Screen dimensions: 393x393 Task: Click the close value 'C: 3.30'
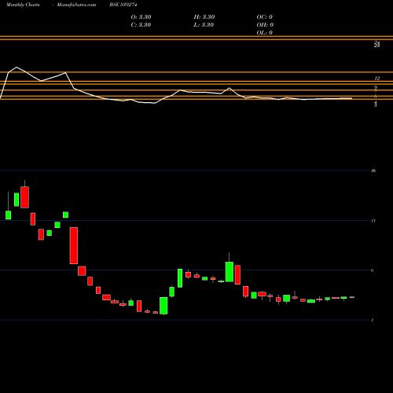[141, 25]
